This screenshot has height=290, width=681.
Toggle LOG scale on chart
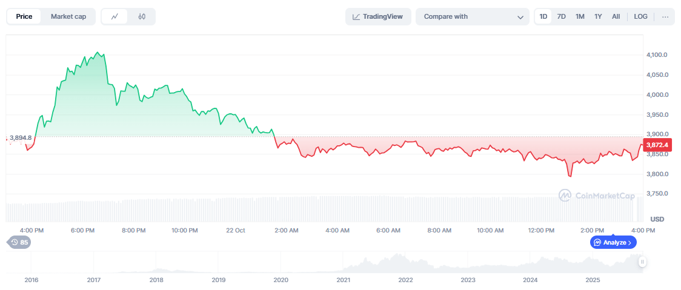pos(640,17)
